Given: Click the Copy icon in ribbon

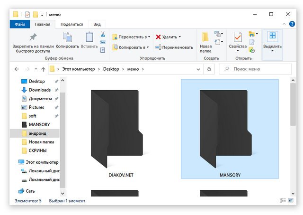Looking at the screenshot, I should (x=67, y=37).
